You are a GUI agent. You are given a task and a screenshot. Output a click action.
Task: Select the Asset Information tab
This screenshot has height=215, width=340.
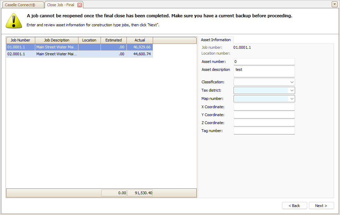click(216, 40)
